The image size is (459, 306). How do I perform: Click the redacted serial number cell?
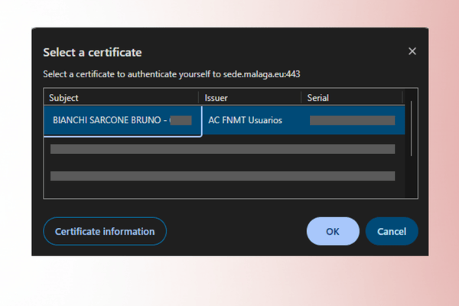(x=353, y=120)
